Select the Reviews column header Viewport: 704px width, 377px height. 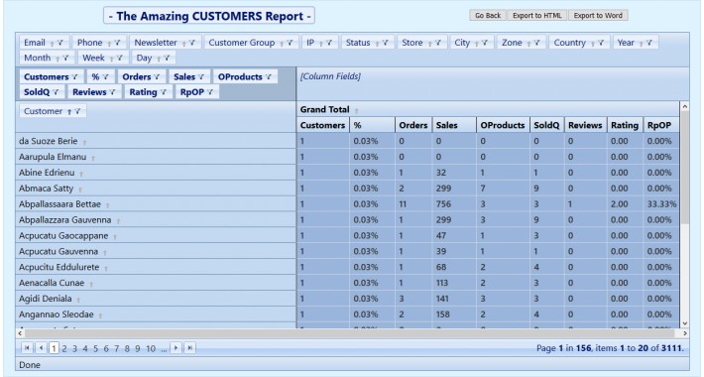coord(585,125)
